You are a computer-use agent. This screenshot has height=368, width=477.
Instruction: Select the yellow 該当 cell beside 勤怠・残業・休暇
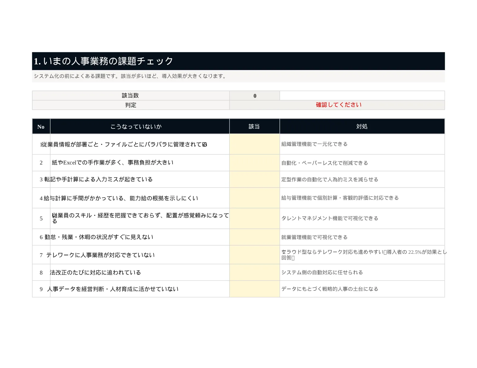[x=255, y=237]
